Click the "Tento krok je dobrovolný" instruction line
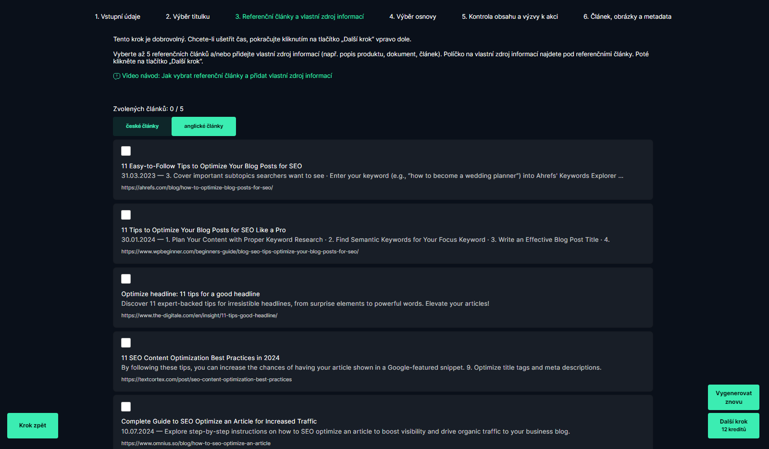769x449 pixels. click(x=262, y=39)
